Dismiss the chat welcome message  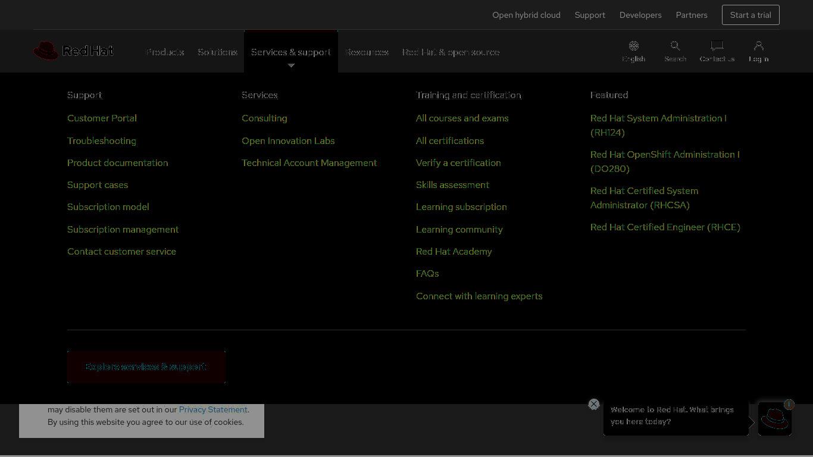tap(593, 405)
